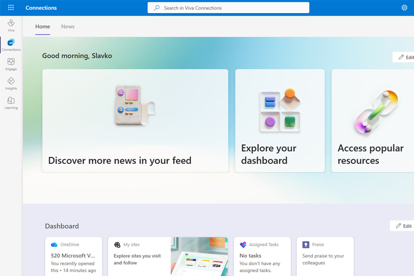Click the Search in Viva Connections field
414x276 pixels.
[x=228, y=8]
